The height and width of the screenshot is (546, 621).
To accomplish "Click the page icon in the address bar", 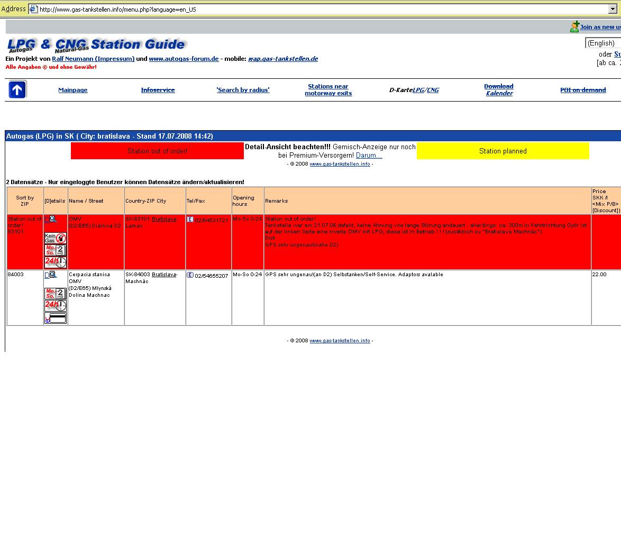I will click(x=34, y=9).
